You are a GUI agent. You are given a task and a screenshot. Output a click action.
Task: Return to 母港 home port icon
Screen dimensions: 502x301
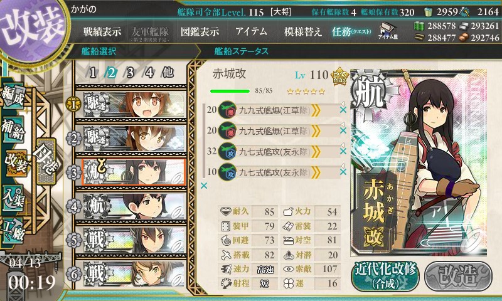[46, 161]
